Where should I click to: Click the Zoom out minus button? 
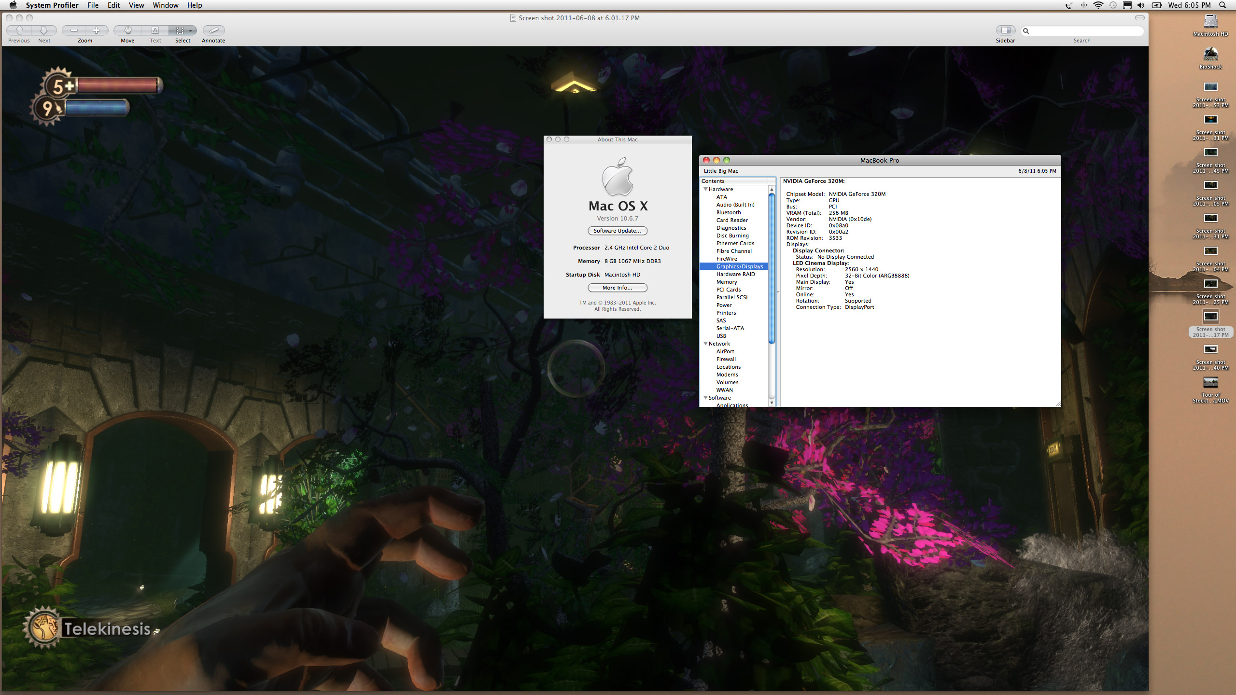(74, 30)
